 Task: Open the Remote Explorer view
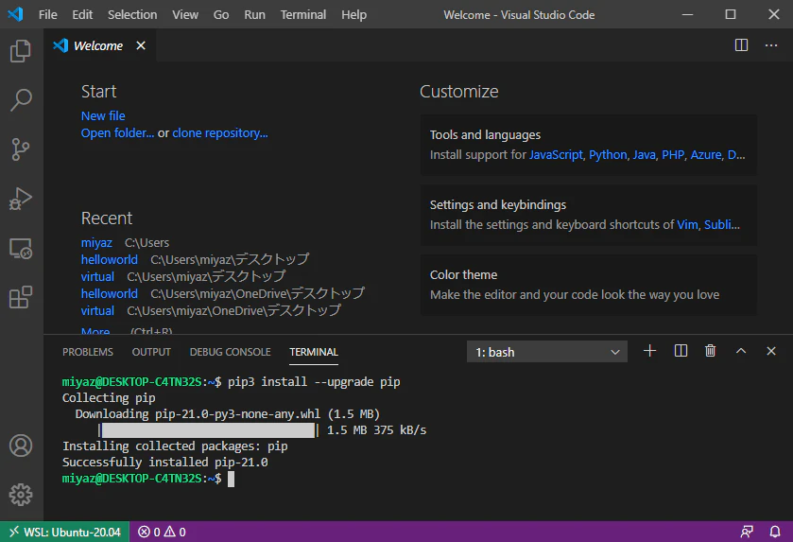pos(21,249)
